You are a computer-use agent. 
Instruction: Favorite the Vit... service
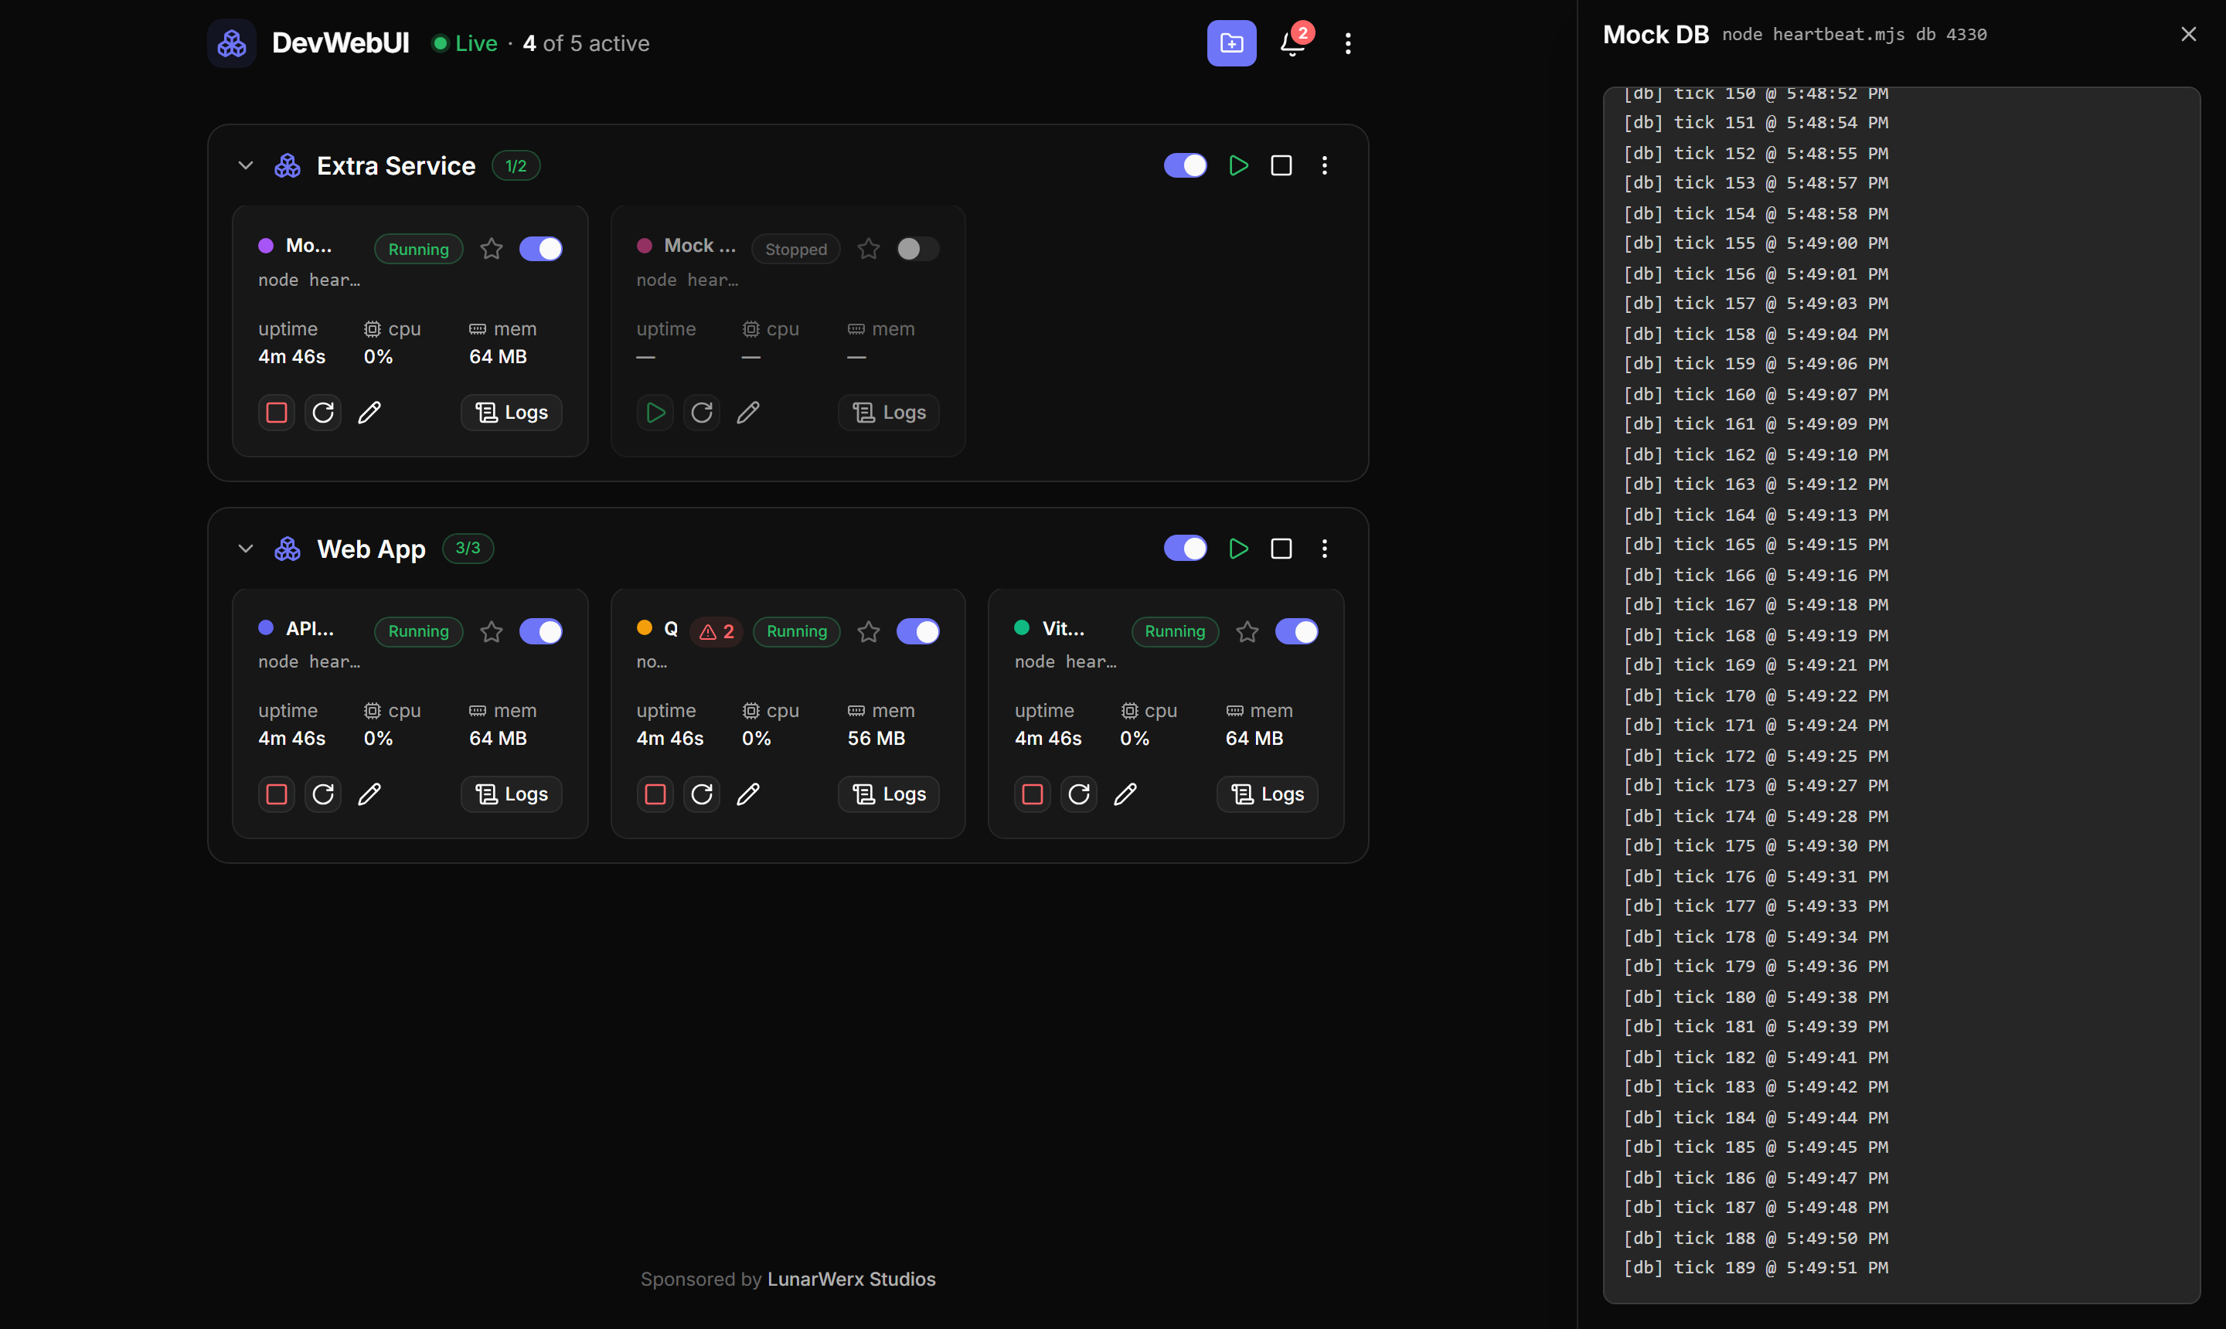click(x=1247, y=632)
